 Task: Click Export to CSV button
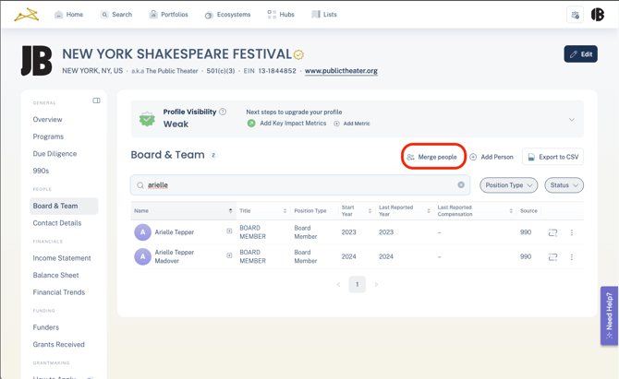click(552, 157)
